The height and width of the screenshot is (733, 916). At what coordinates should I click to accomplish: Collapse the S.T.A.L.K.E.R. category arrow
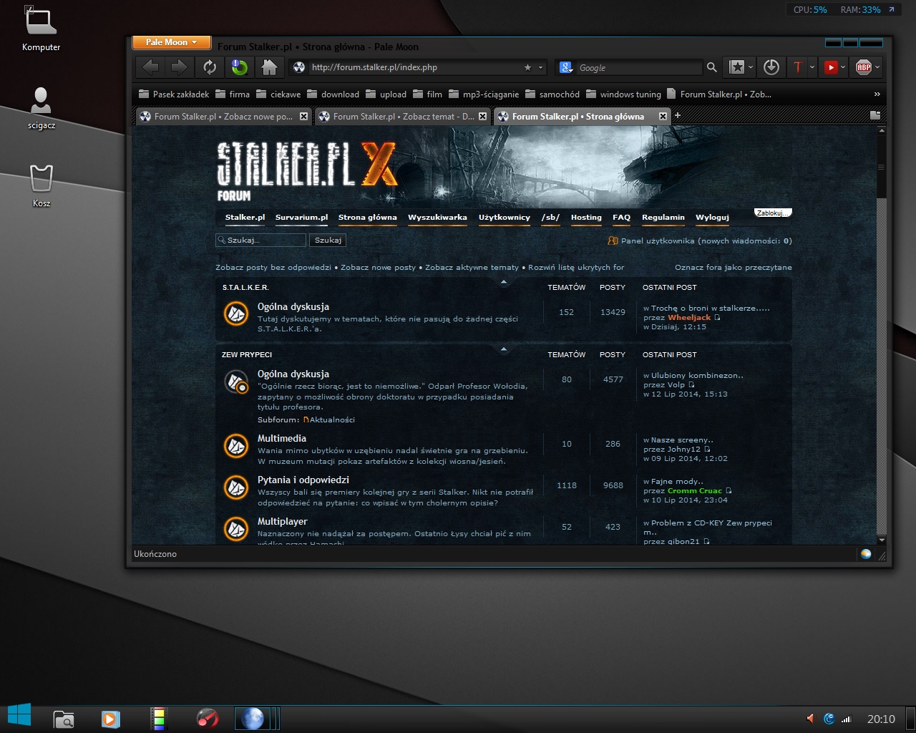504,282
